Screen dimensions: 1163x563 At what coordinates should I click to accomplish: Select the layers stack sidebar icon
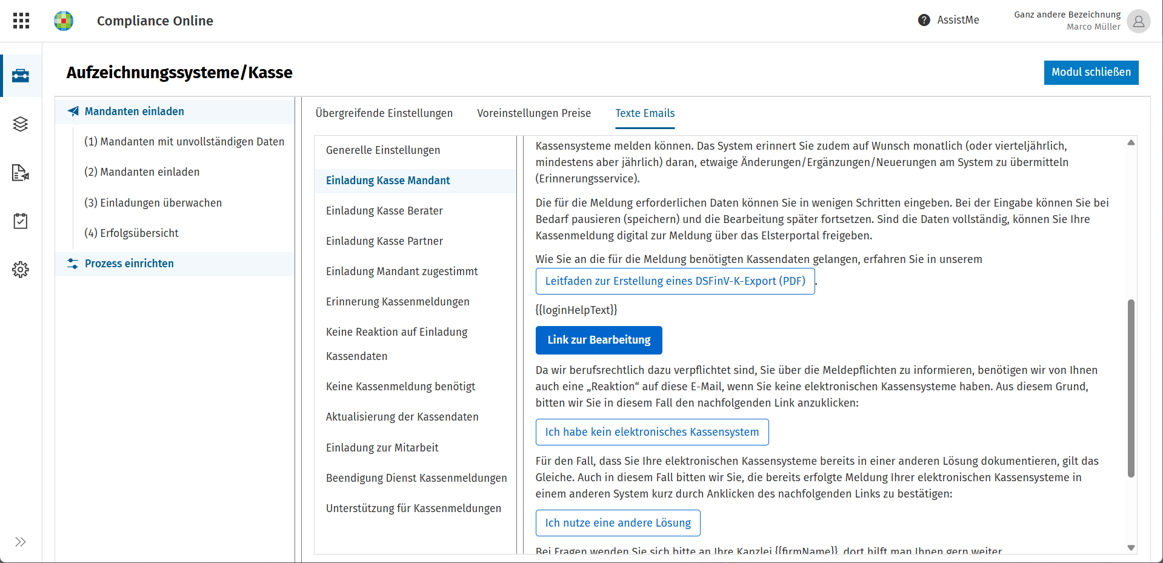(x=21, y=124)
